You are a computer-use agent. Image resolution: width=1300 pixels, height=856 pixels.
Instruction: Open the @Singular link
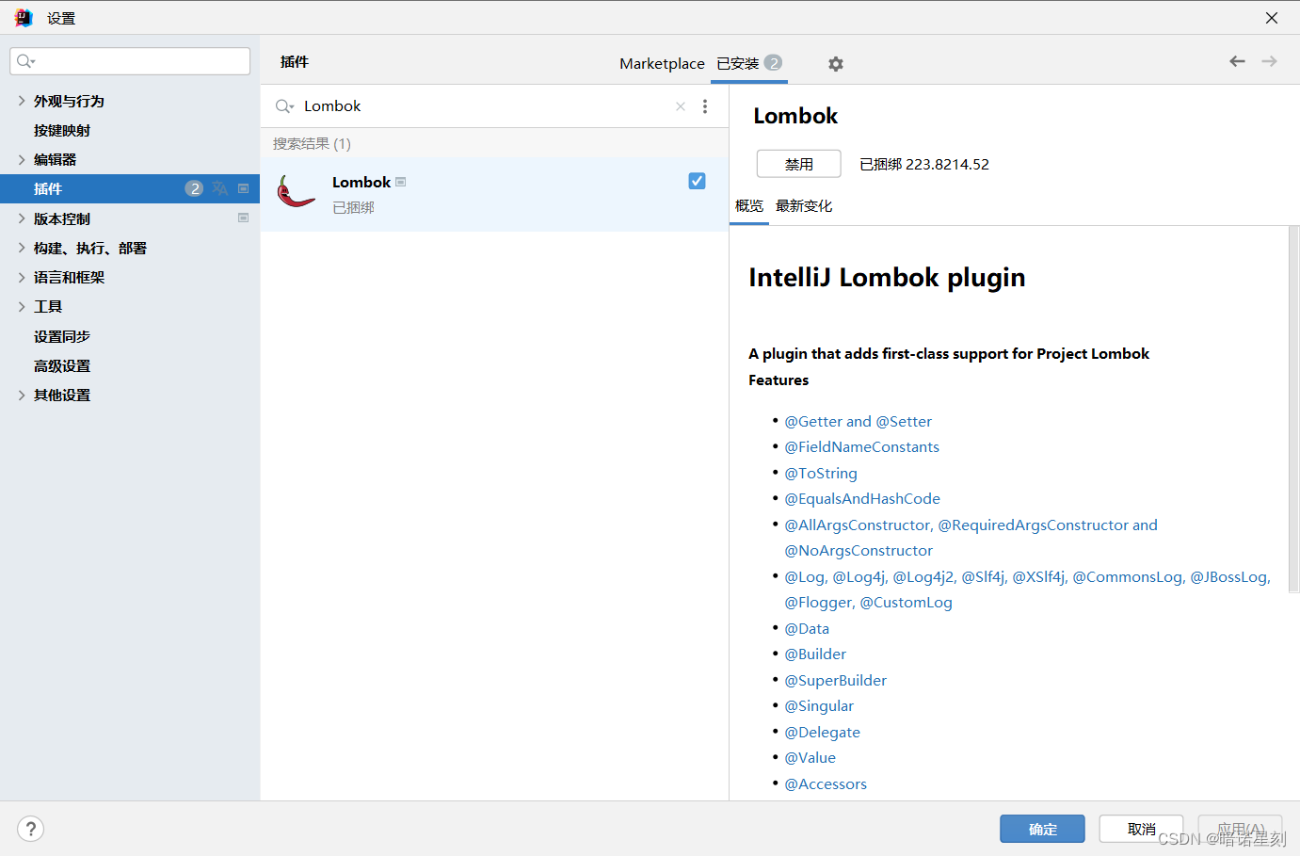[819, 705]
